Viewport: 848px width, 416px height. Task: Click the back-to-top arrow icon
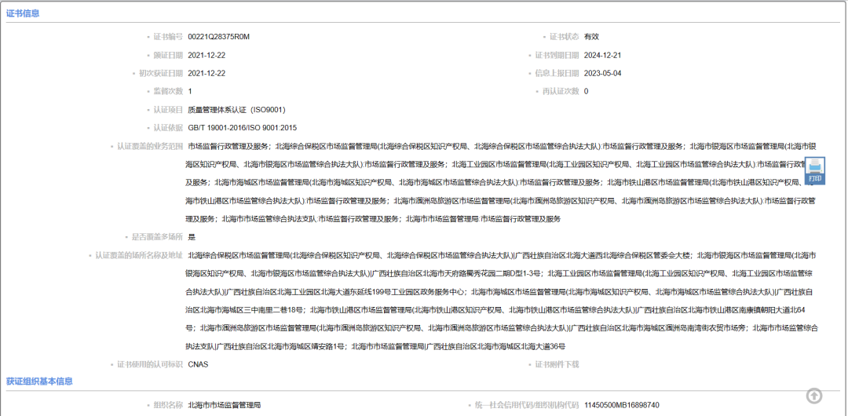(x=814, y=396)
